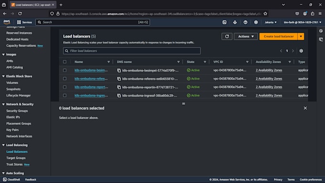Screen dimensions: 325x183
Task: Collapse the Elastic Block Store section
Action: point(3,76)
